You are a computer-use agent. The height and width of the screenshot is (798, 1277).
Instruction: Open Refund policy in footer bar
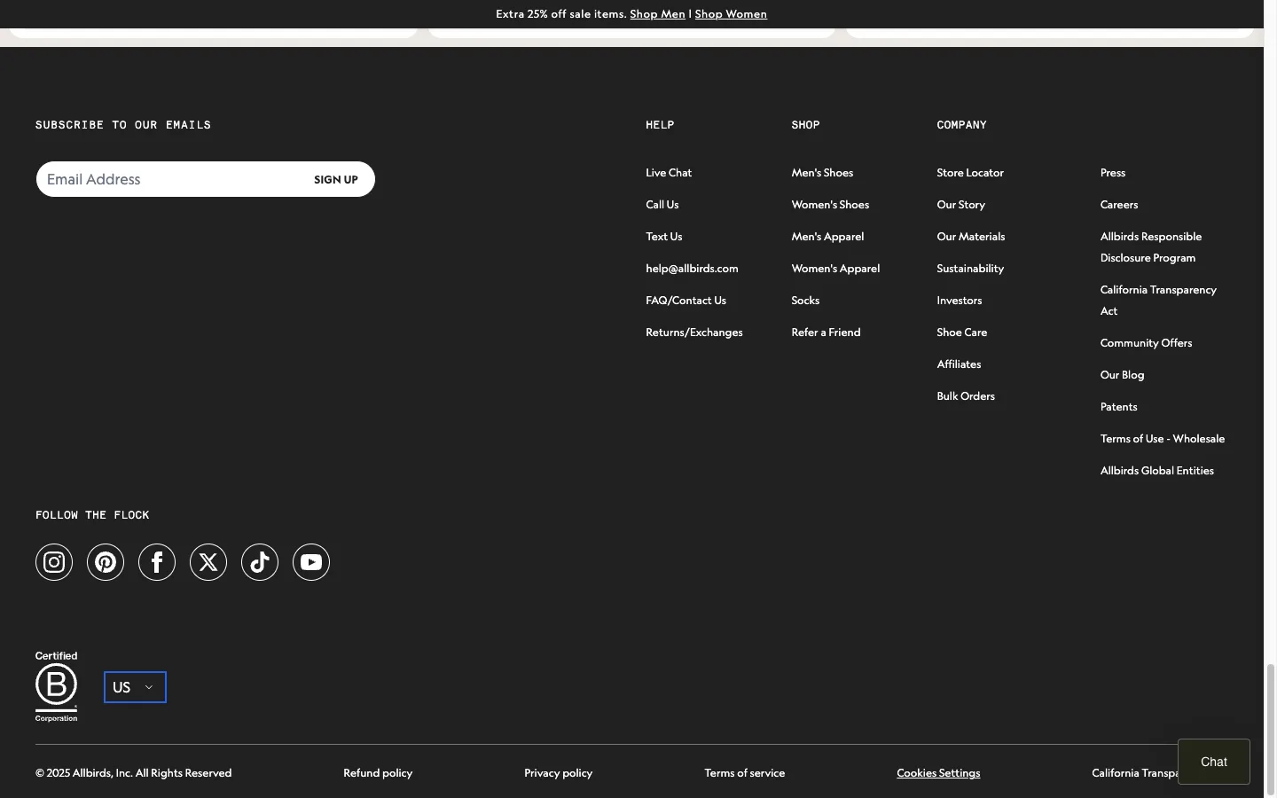coord(378,773)
